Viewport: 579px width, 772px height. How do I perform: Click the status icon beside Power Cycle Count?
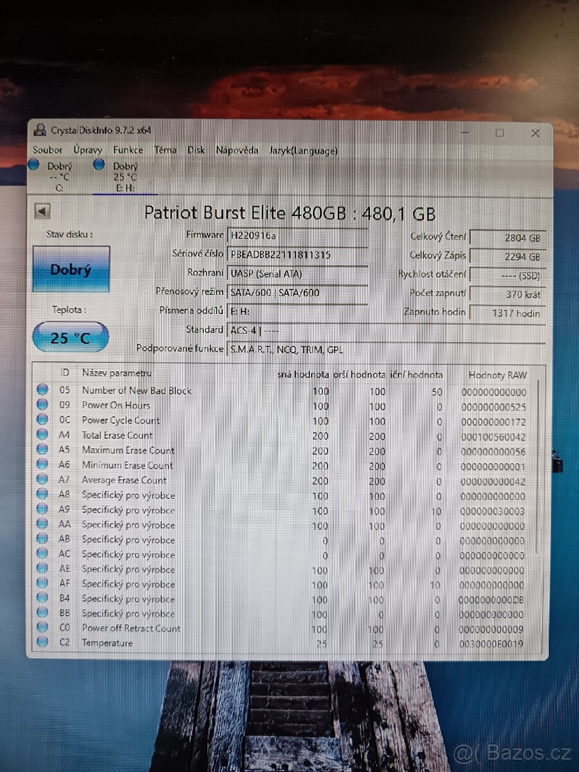tap(43, 420)
